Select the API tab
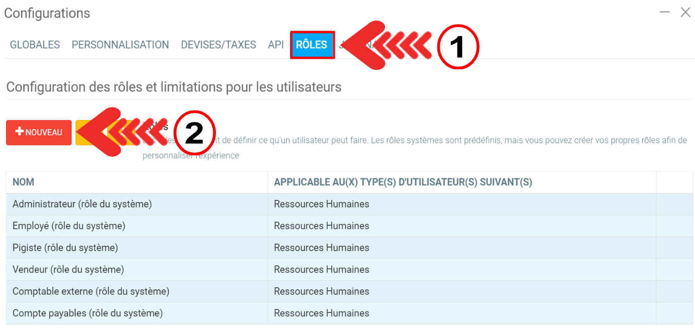The width and height of the screenshot is (695, 328). click(x=276, y=45)
